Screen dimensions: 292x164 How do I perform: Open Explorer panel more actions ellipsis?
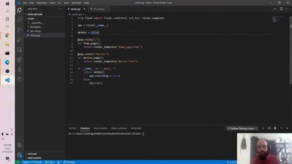pos(60,9)
